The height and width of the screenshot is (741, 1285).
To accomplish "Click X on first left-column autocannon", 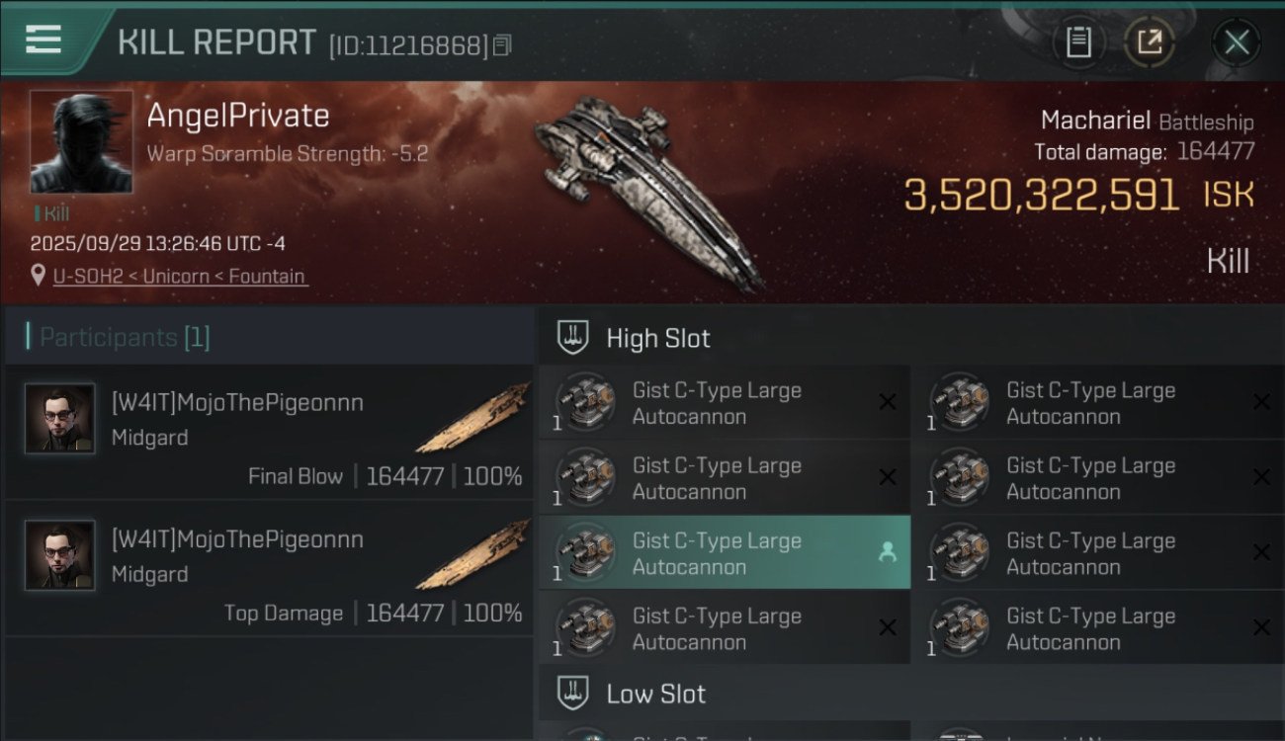I will pos(887,402).
